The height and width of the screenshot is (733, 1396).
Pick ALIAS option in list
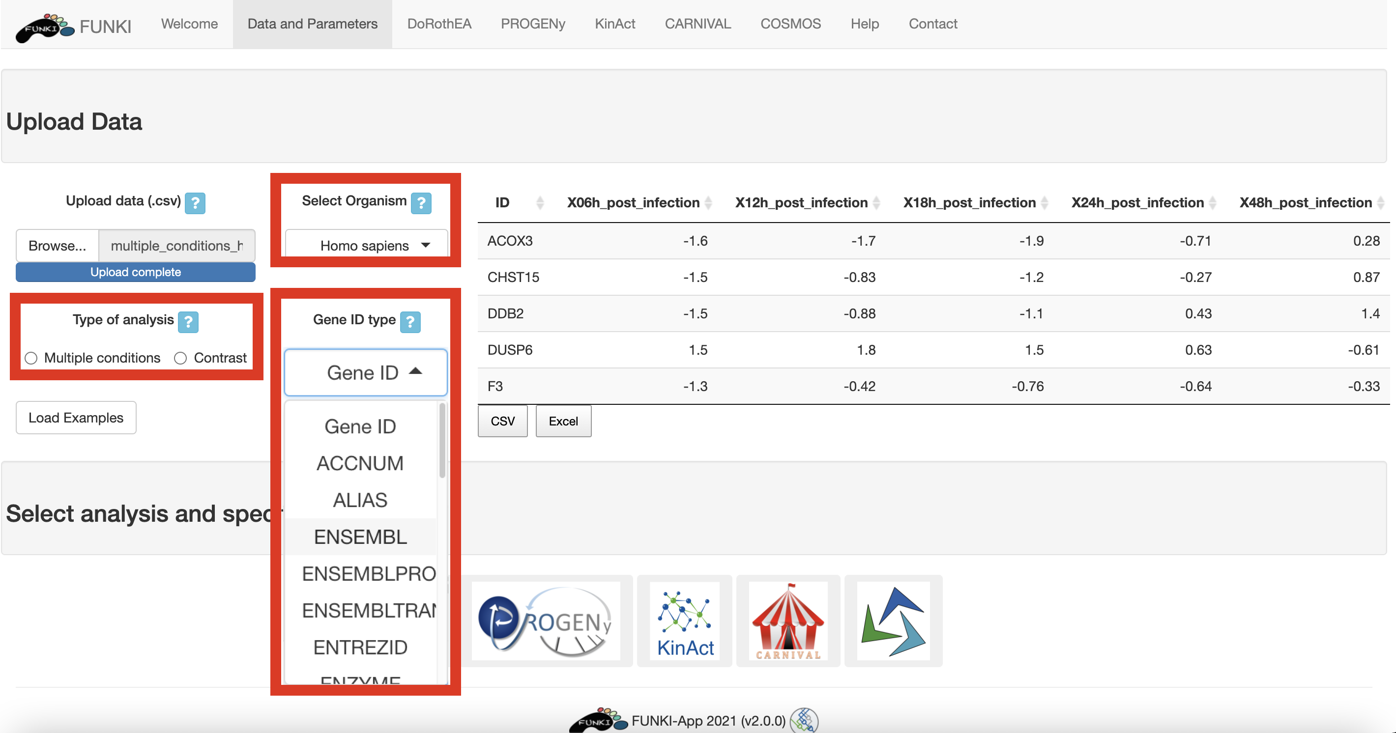pos(360,501)
